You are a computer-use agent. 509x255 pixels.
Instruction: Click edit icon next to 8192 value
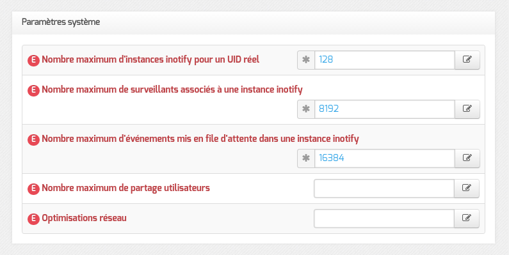click(x=467, y=109)
